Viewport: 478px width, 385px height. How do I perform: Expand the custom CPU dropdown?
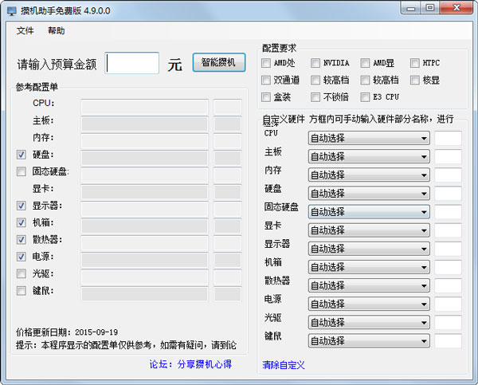pos(368,138)
